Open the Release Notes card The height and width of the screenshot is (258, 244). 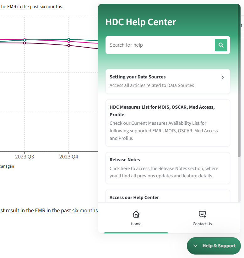click(168, 168)
